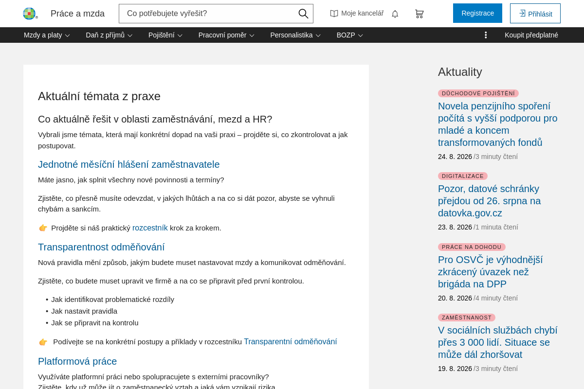Click the Aktuality heading
The image size is (584, 389).
tap(460, 72)
